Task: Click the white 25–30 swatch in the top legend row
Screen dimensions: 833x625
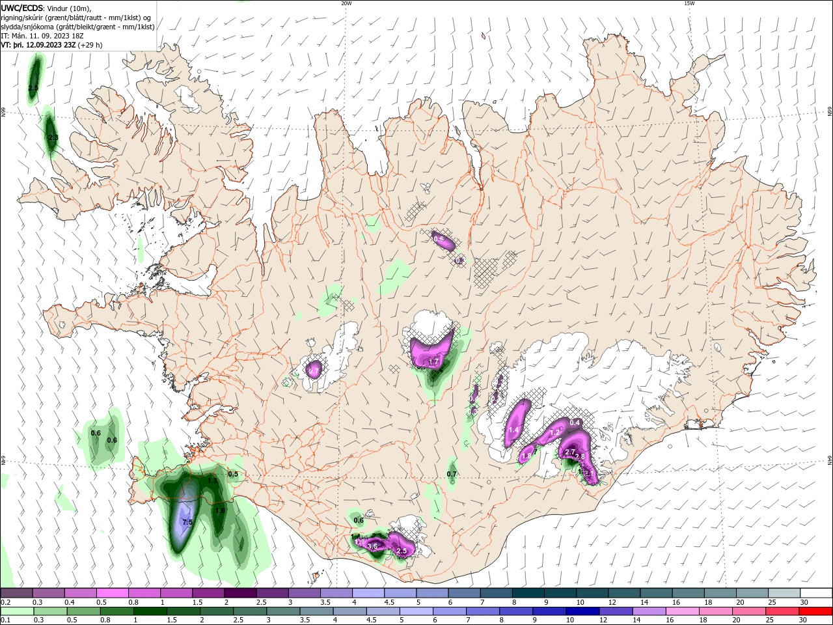Action: point(784,593)
